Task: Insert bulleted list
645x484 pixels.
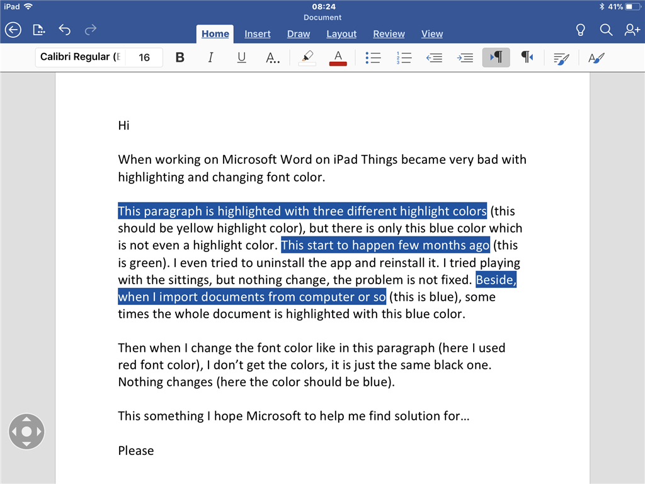Action: 373,57
